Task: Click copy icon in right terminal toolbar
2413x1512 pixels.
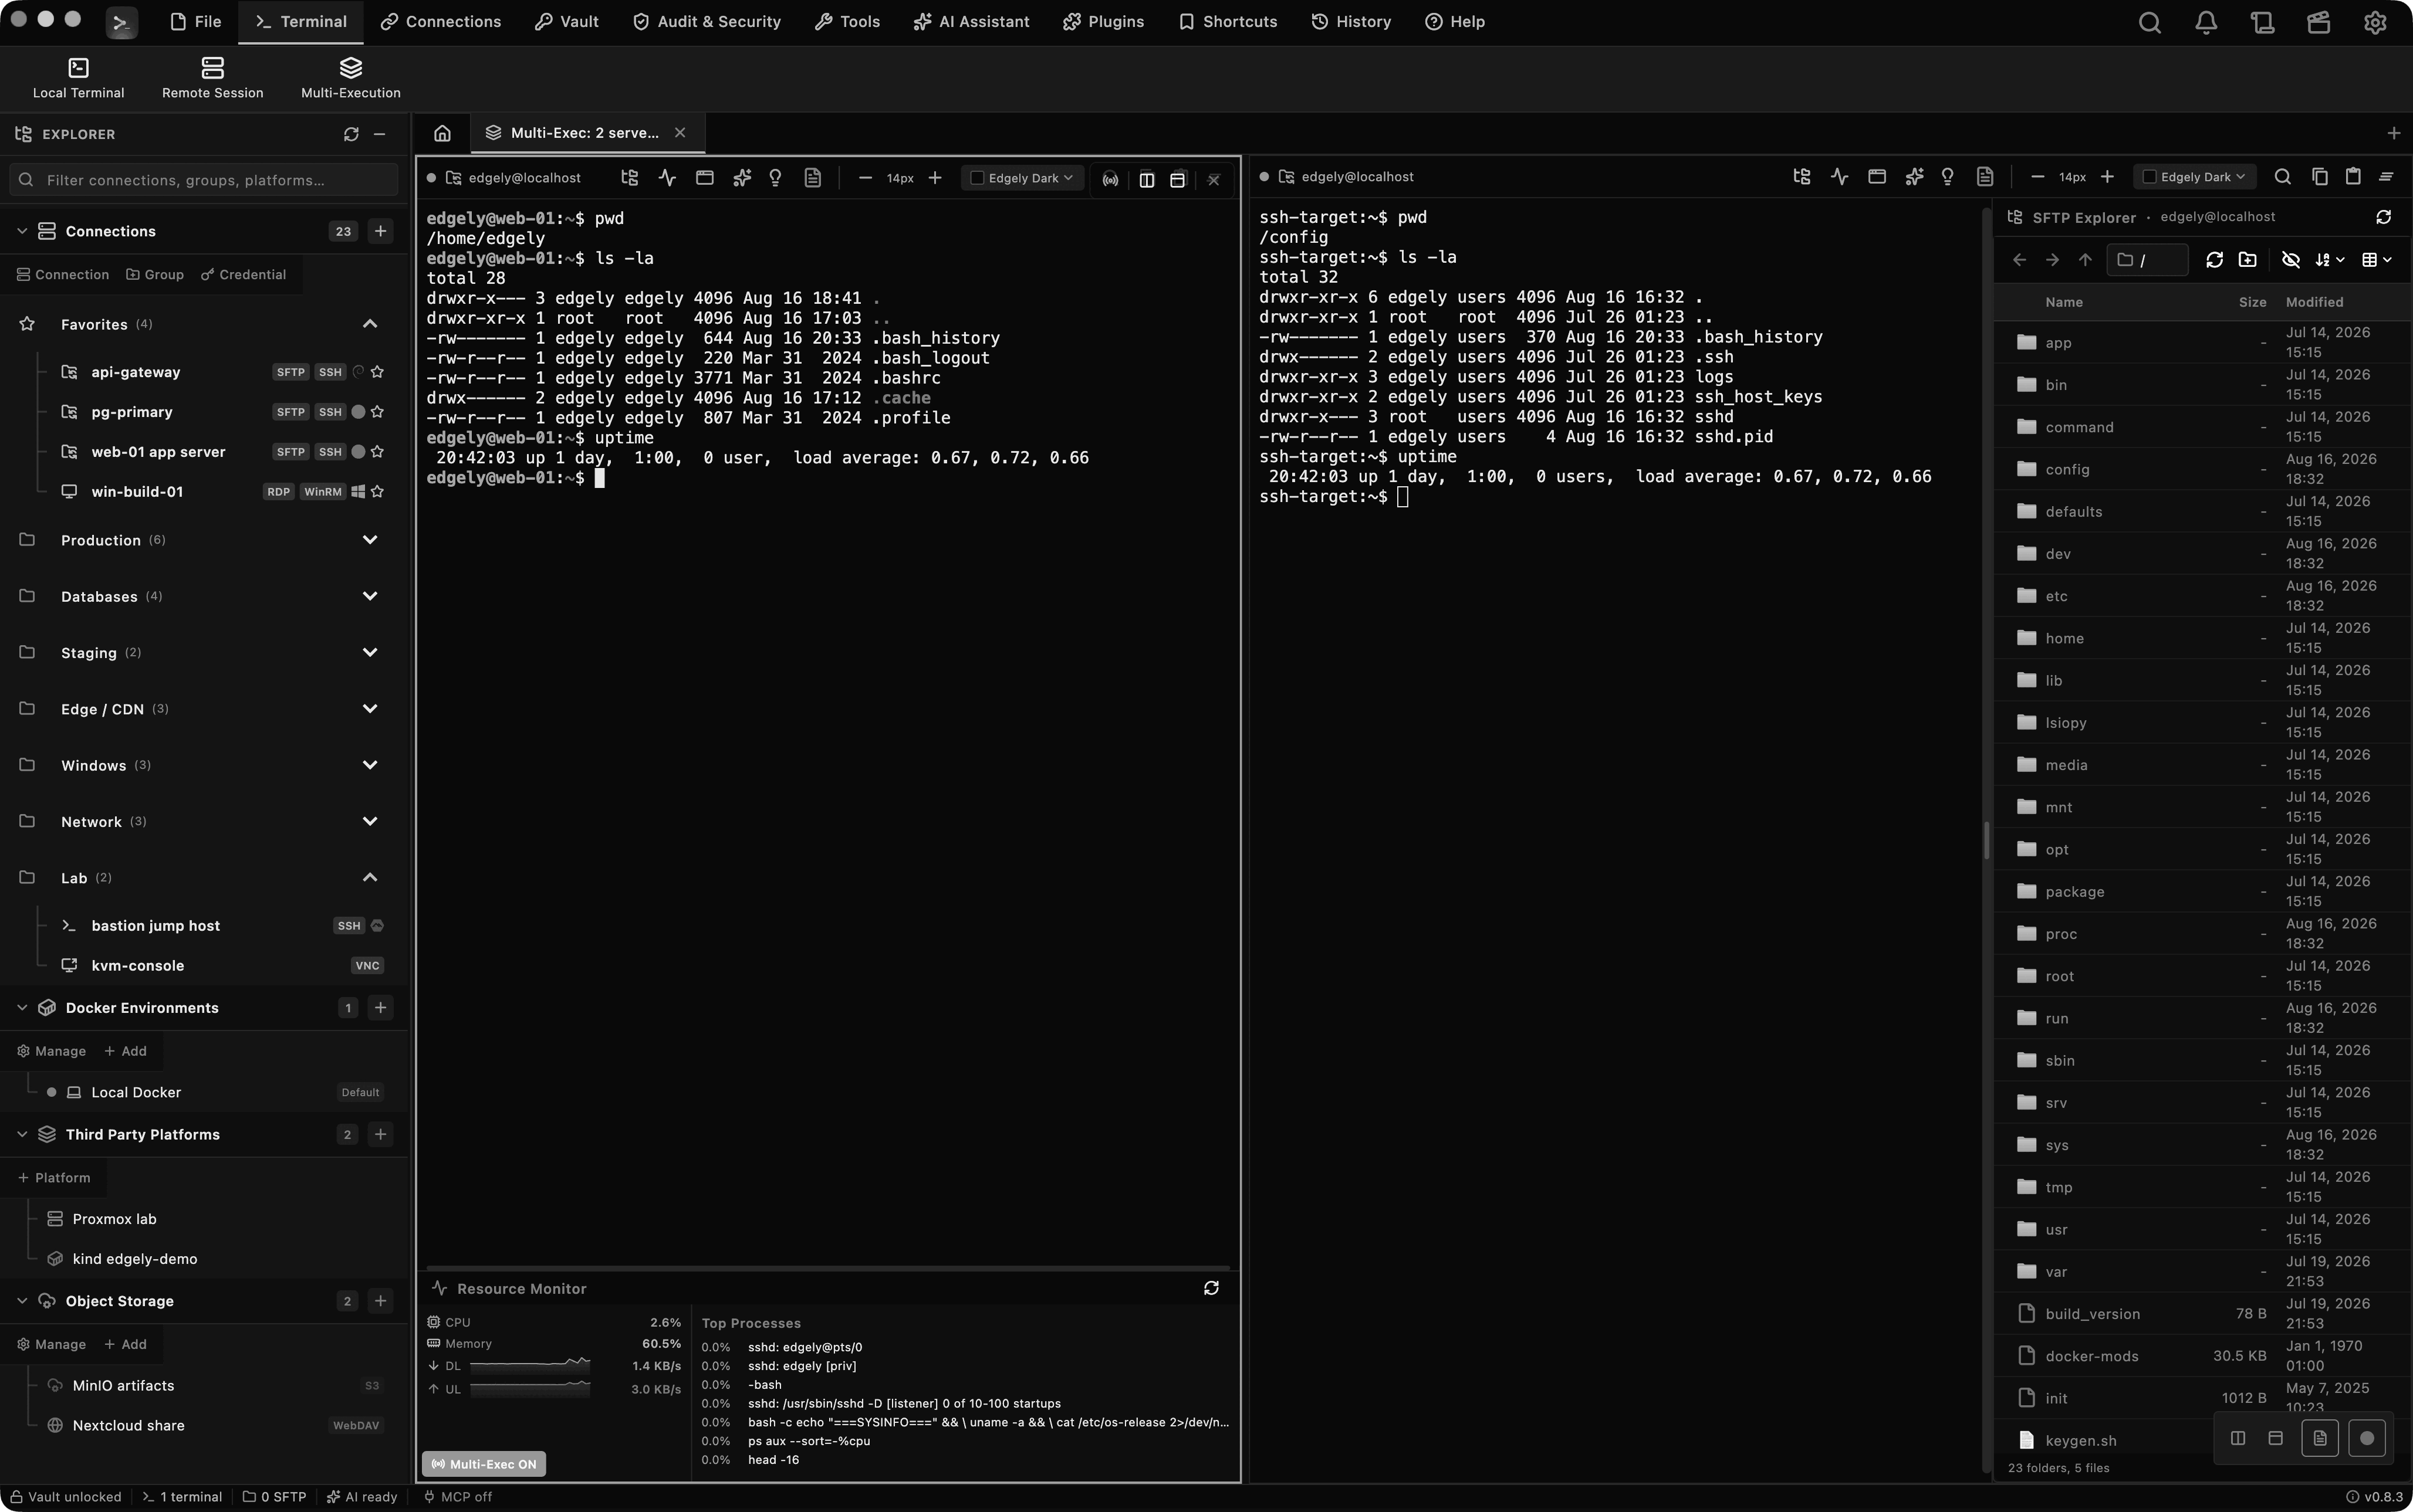Action: (x=2320, y=177)
